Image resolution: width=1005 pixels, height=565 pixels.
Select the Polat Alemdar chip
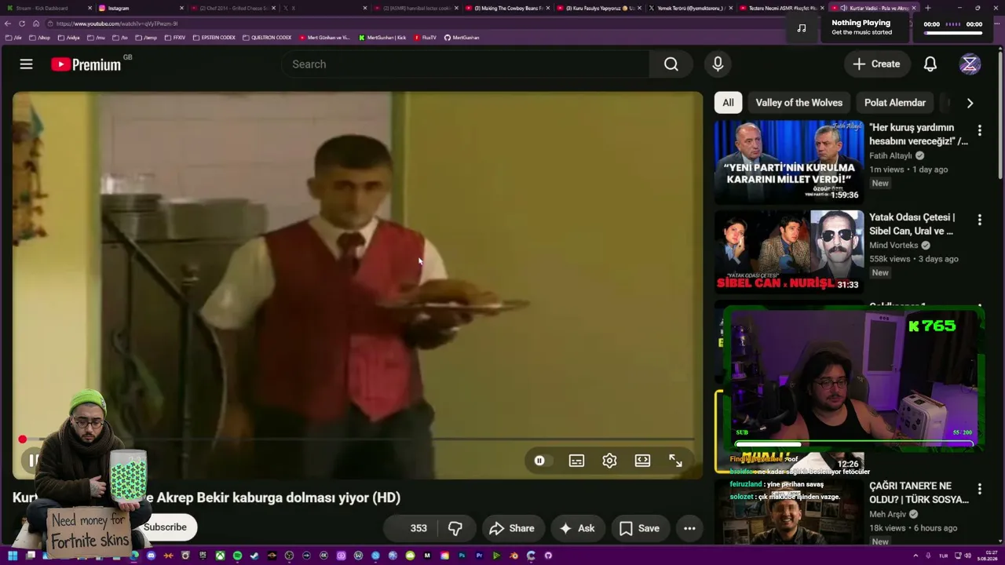point(895,103)
